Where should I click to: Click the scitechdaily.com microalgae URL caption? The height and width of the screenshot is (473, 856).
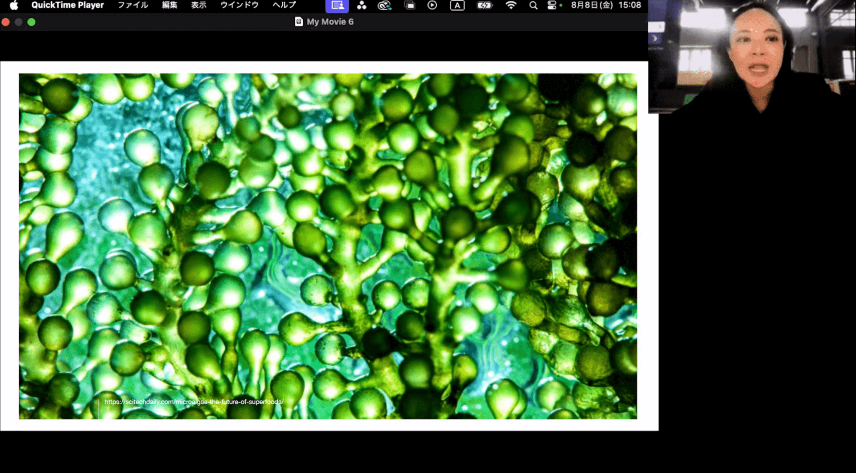194,402
